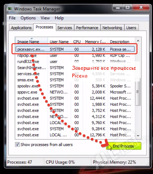Click the End Process button
Image resolution: width=153 pixels, height=174 pixels.
click(124, 146)
